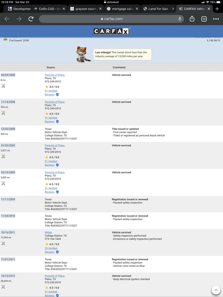The width and height of the screenshot is (223, 297).
Task: Open a new tab with plus icon
Action: coord(217,9)
